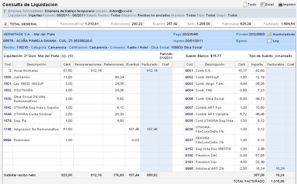Click the Retenciones column header
The height and width of the screenshot is (184, 297).
coord(114,64)
